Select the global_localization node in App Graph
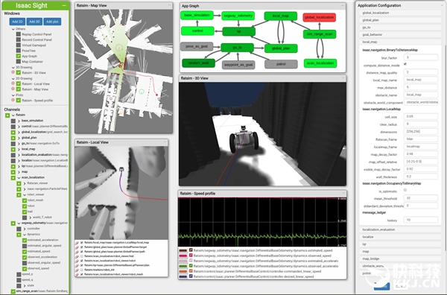 coord(320,17)
